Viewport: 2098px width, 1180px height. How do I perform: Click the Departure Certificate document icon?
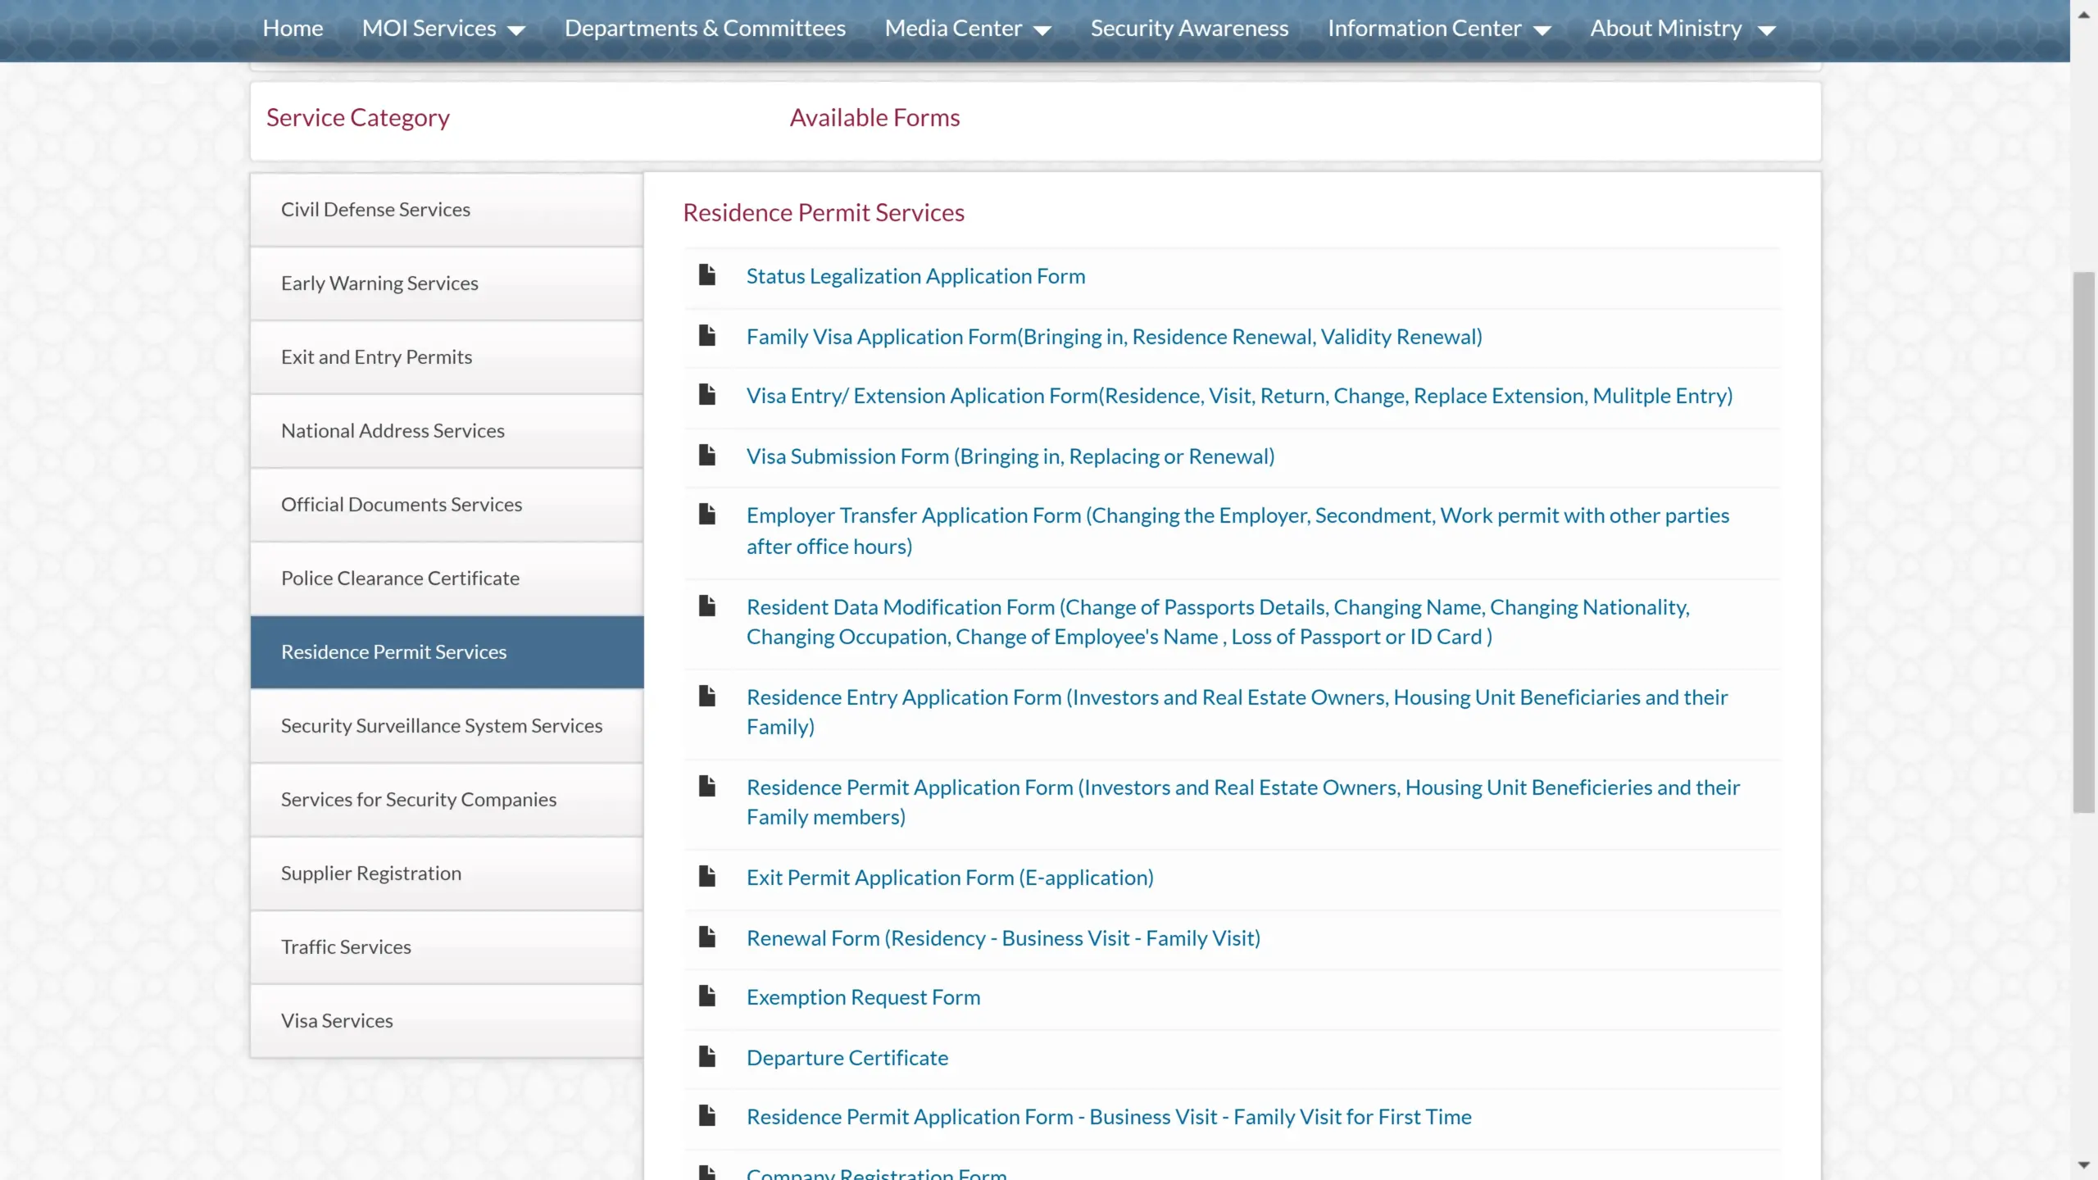click(x=706, y=1056)
